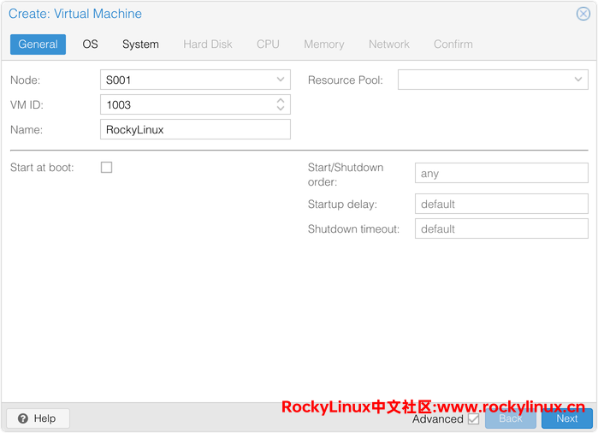Click the Hard Disk tab
The height and width of the screenshot is (433, 598).
208,44
